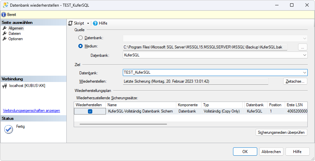Click the localhost [KUBUS\KK] connection text

(x=27, y=86)
